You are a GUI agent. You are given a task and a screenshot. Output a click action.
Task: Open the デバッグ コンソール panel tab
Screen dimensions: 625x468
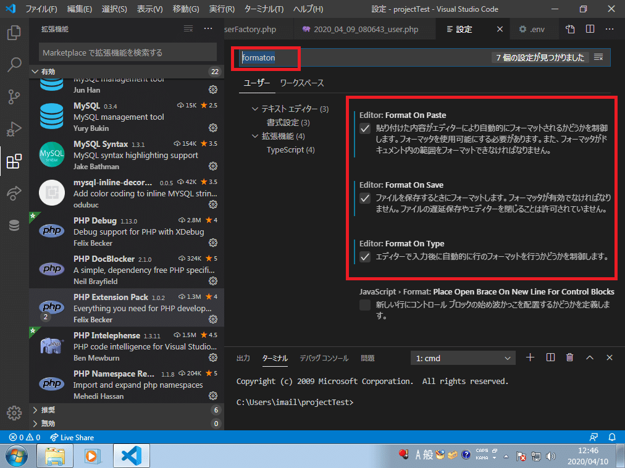[324, 358]
